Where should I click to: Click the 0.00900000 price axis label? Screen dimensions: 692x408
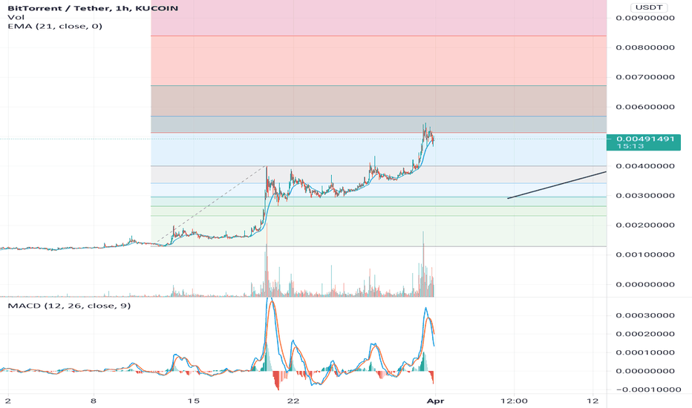pyautogui.click(x=645, y=18)
